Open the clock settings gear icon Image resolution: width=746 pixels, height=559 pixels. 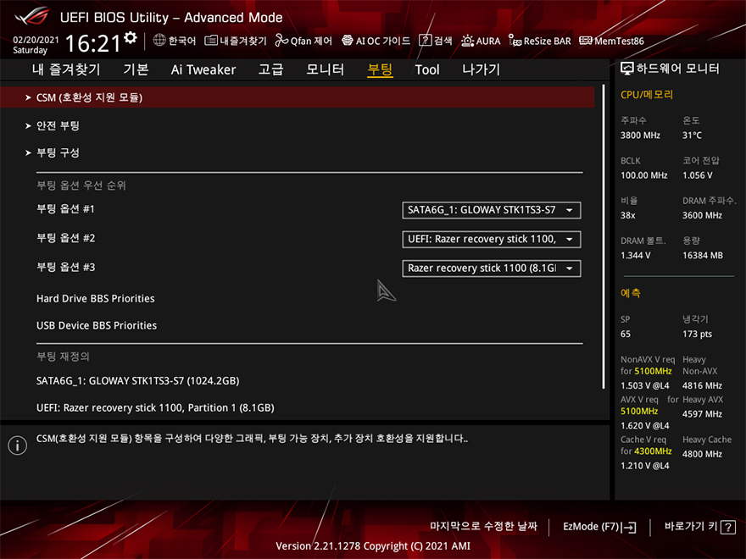131,37
